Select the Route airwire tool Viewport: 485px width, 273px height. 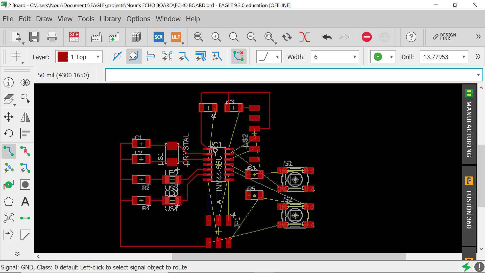click(x=9, y=151)
